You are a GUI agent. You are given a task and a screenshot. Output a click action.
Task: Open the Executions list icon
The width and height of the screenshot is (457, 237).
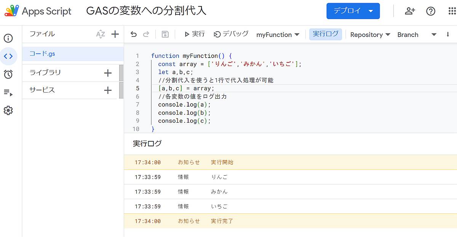pyautogui.click(x=8, y=93)
